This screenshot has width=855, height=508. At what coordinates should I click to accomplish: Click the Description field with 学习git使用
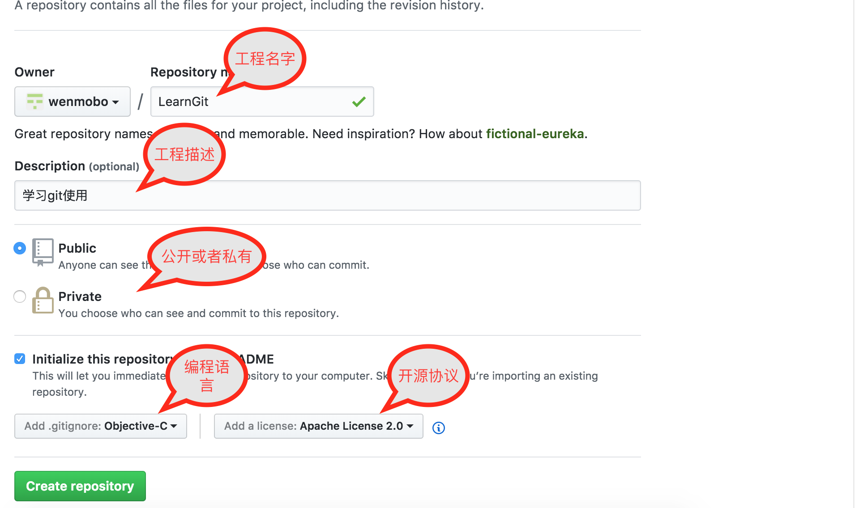pos(328,195)
